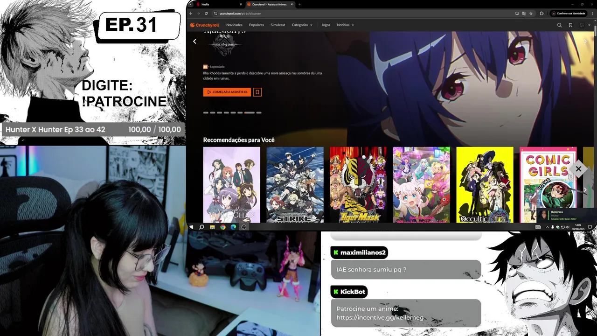Open the Crunchyroll watchlist bookmark icon
Screen dimensions: 597x336
[x=570, y=25]
